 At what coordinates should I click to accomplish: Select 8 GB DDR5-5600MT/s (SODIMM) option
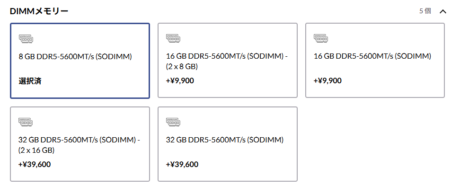click(x=80, y=61)
